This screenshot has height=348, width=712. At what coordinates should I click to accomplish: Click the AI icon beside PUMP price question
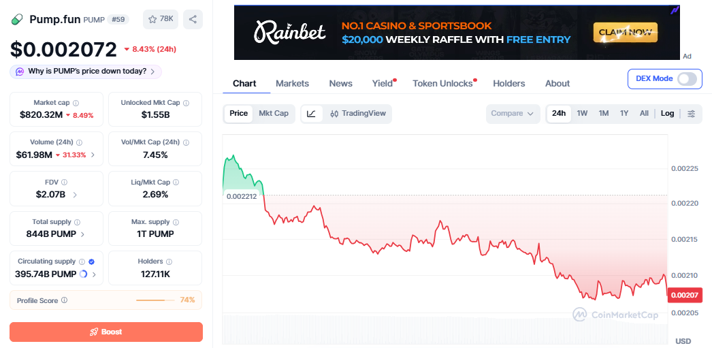20,72
